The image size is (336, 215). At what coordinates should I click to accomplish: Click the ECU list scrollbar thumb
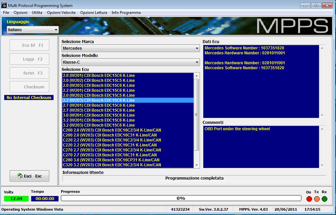coord(197,115)
